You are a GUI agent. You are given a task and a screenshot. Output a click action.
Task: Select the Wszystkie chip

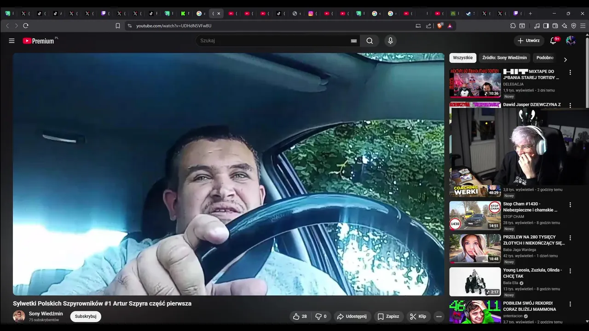pyautogui.click(x=462, y=58)
